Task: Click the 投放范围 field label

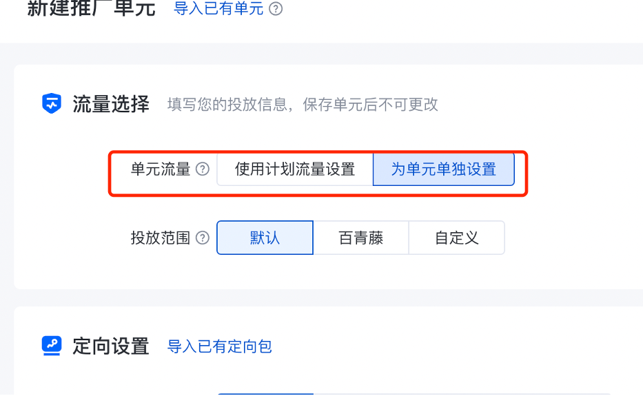Action: [160, 238]
